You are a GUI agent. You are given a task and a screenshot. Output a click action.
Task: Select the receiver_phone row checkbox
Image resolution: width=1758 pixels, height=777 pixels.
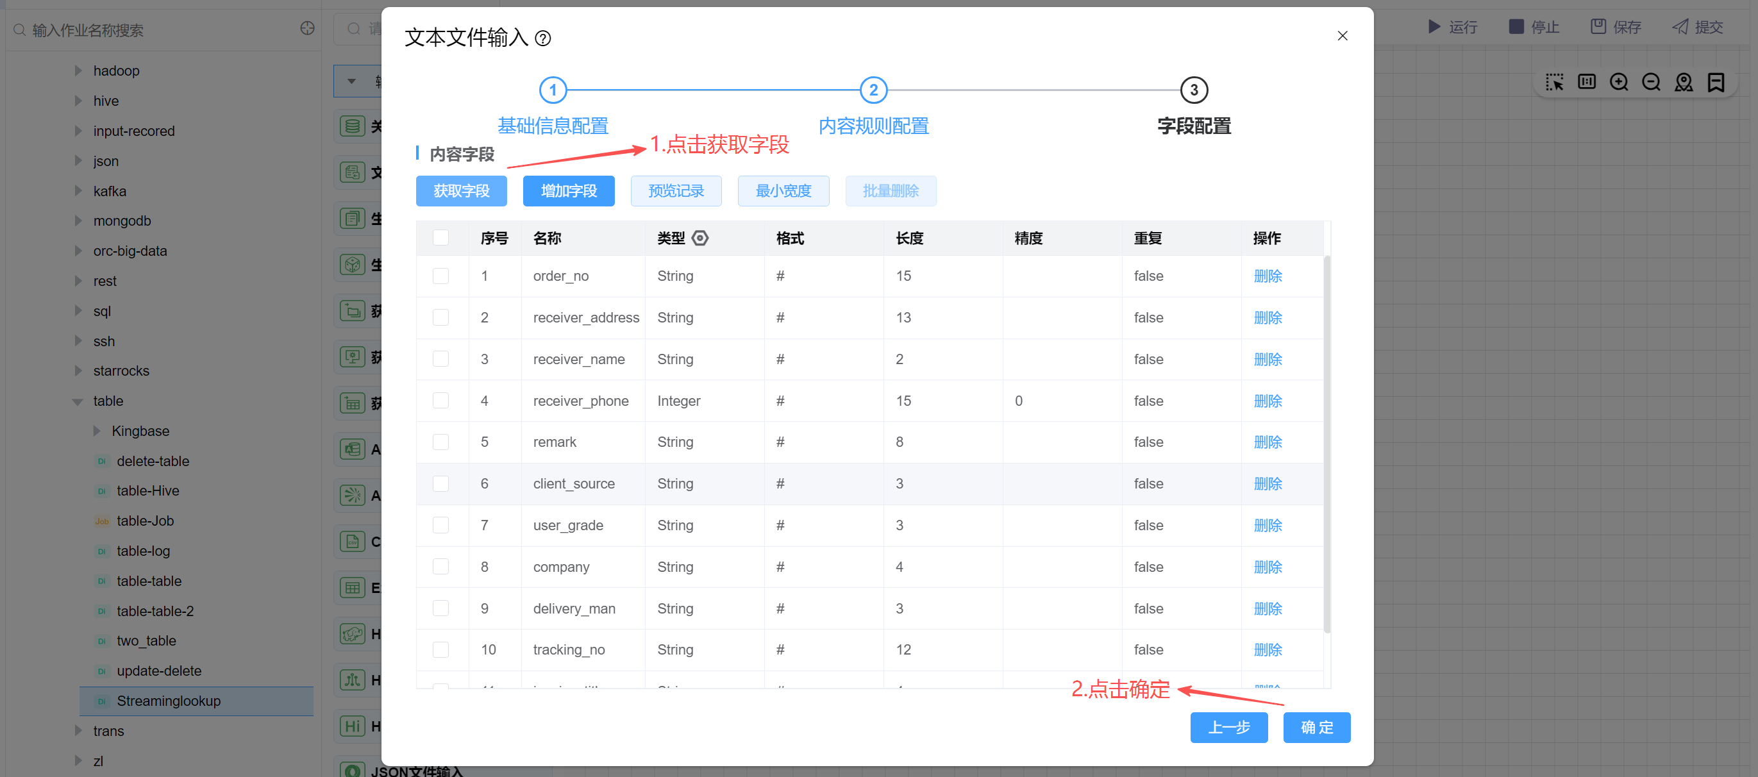pyautogui.click(x=441, y=401)
